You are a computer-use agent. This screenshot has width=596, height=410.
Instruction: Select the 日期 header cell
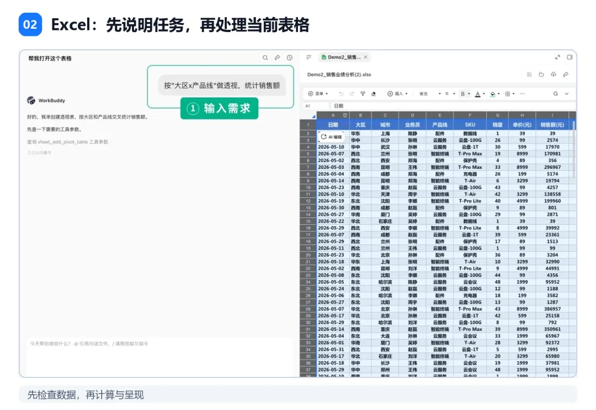coord(333,125)
